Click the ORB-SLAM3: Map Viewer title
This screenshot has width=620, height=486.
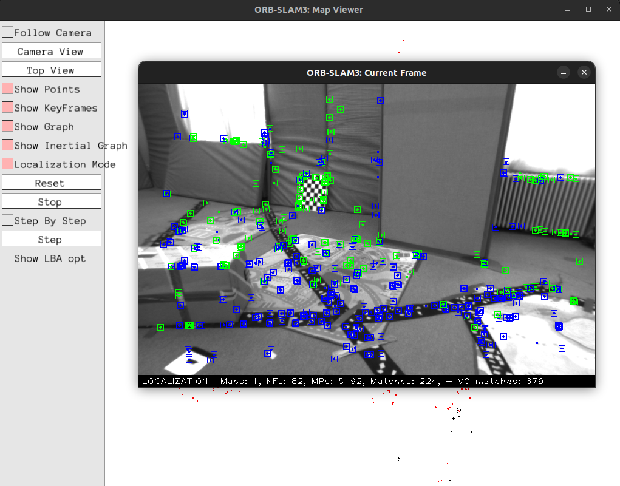click(x=309, y=10)
